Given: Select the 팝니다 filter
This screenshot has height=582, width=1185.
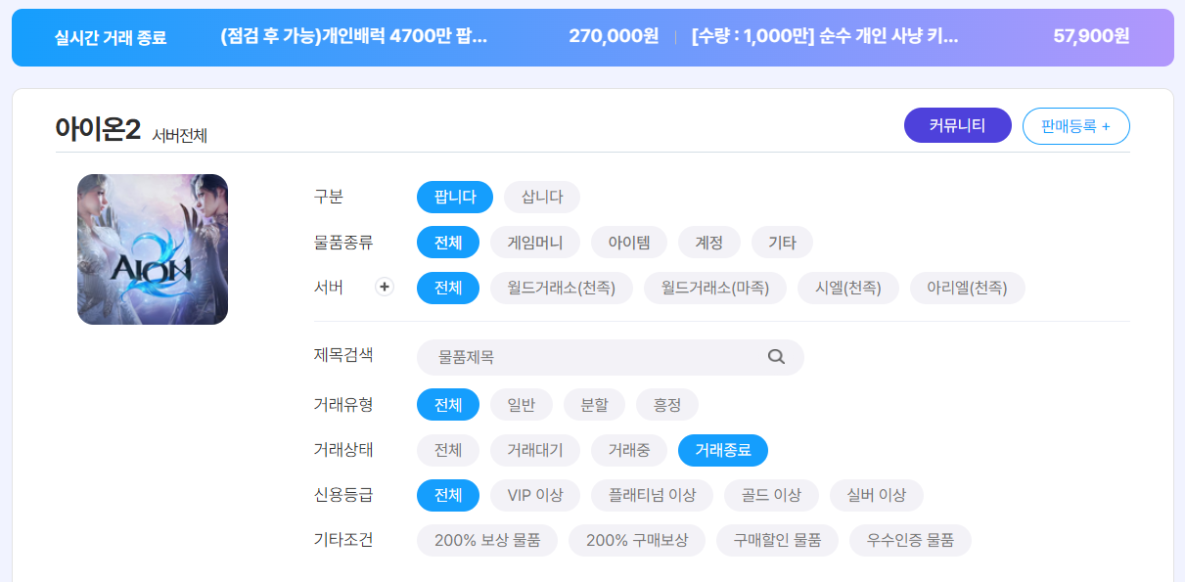Looking at the screenshot, I should click(455, 197).
